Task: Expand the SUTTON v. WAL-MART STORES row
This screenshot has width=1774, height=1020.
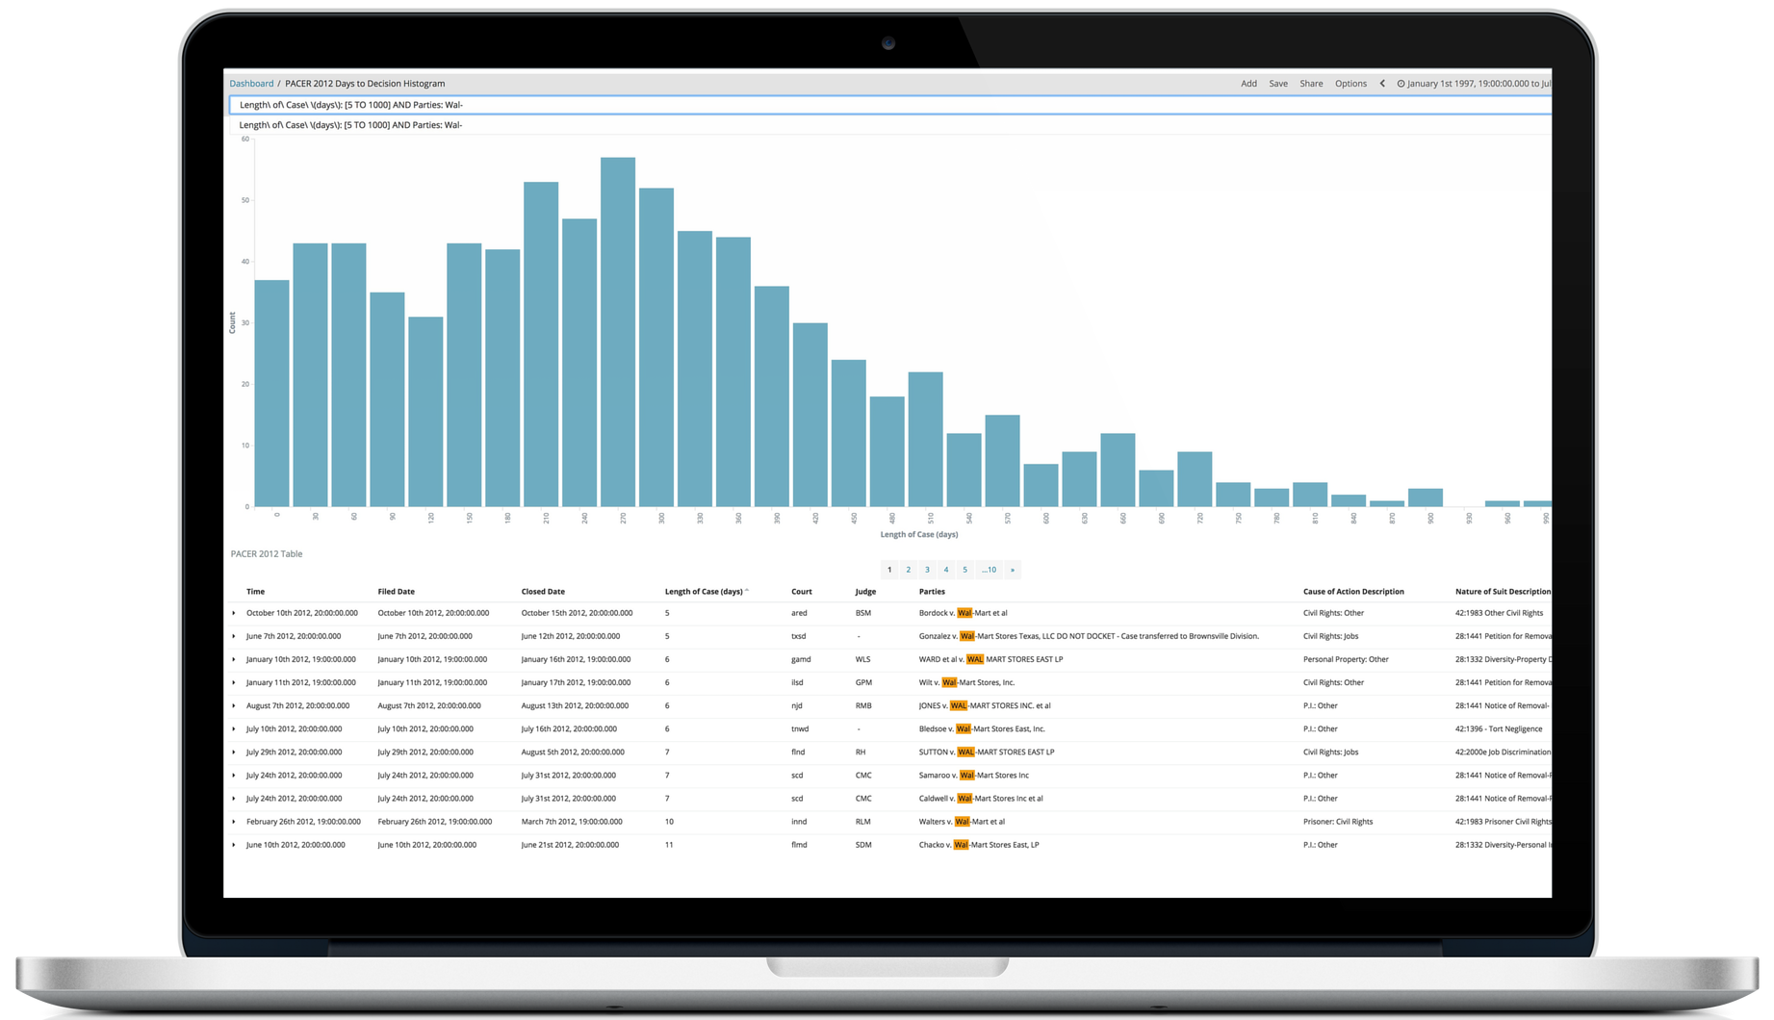Action: [x=233, y=752]
